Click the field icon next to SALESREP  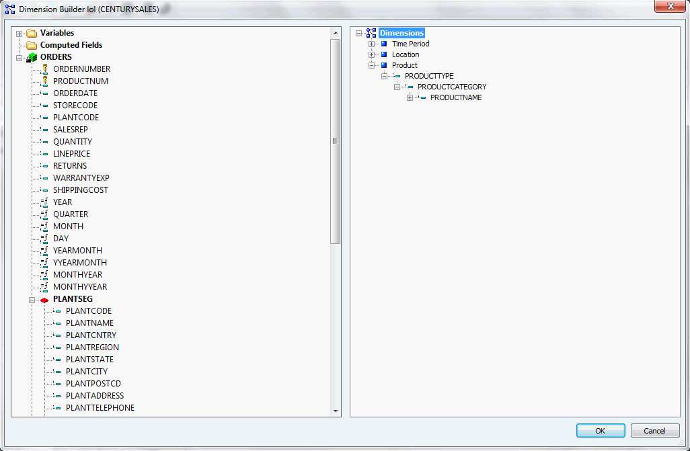click(x=44, y=130)
